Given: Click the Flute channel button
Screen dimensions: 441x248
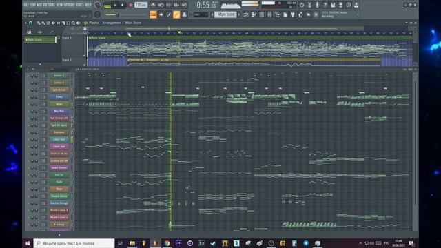Looking at the screenshot, I should [59, 182].
